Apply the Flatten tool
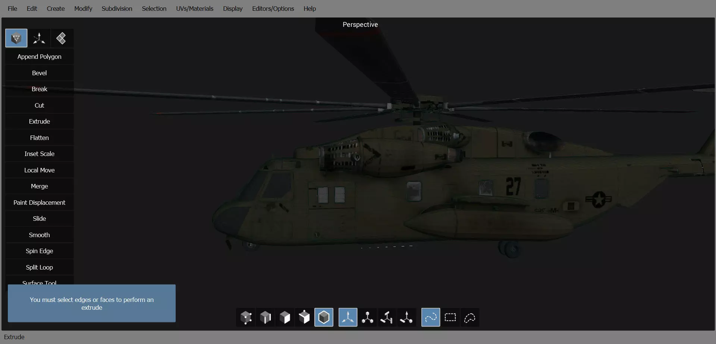 [40, 138]
